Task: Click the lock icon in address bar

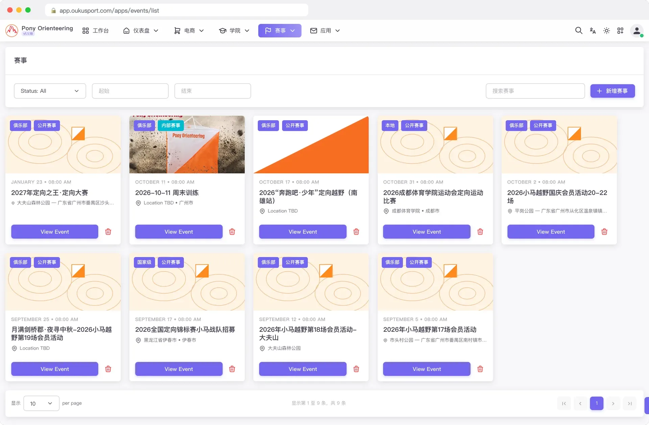Action: click(x=53, y=10)
